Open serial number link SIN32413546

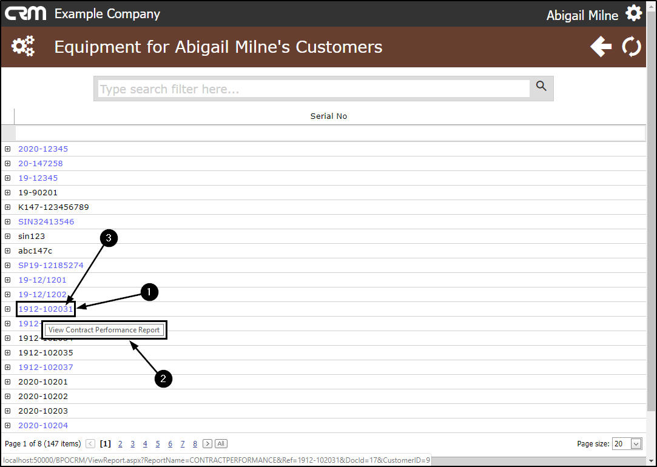[46, 222]
